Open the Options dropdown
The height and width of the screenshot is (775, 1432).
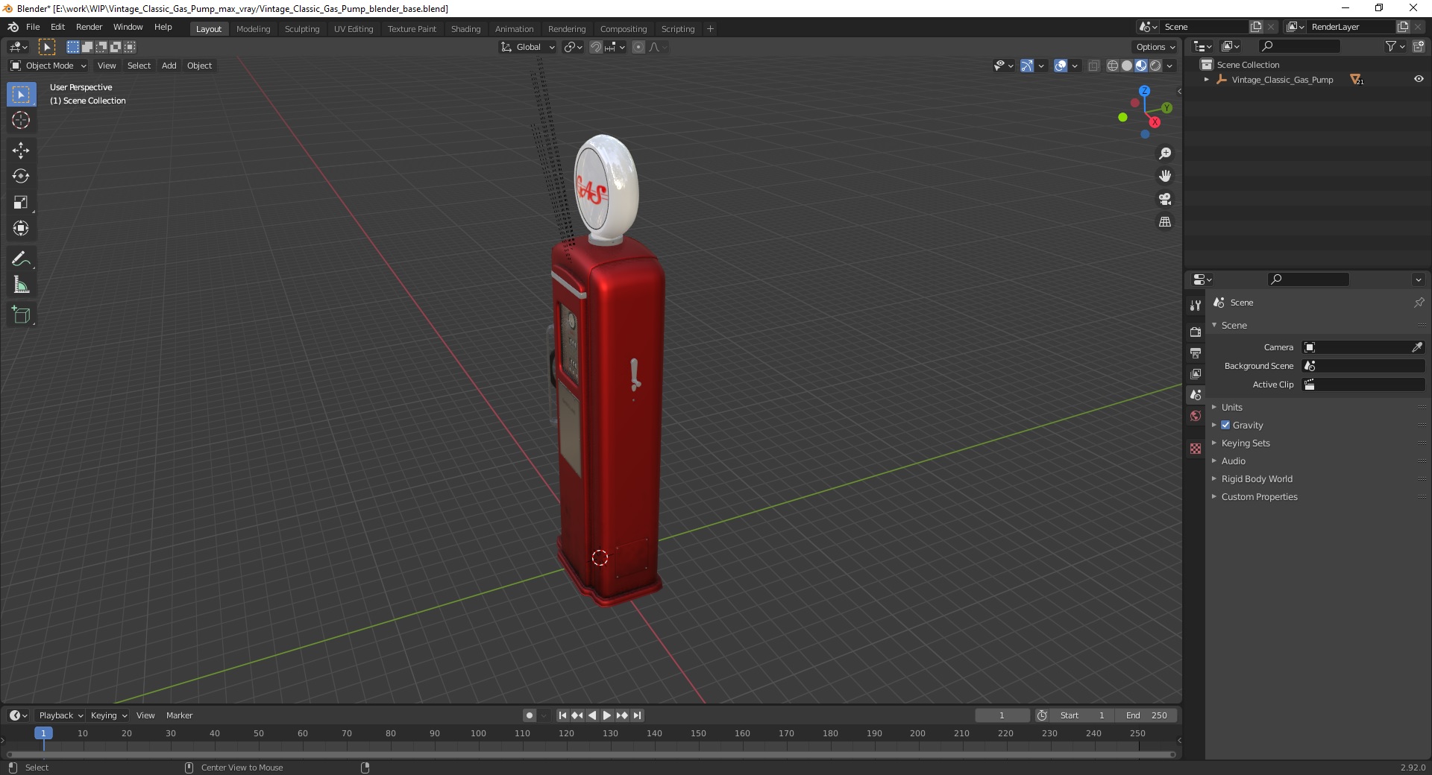(x=1155, y=47)
